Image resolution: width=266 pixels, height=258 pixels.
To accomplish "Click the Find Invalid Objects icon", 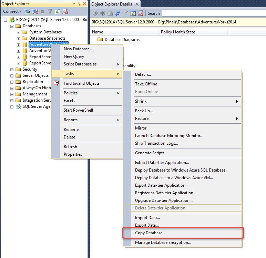I will click(56, 83).
